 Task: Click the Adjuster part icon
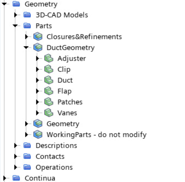pos(49,58)
